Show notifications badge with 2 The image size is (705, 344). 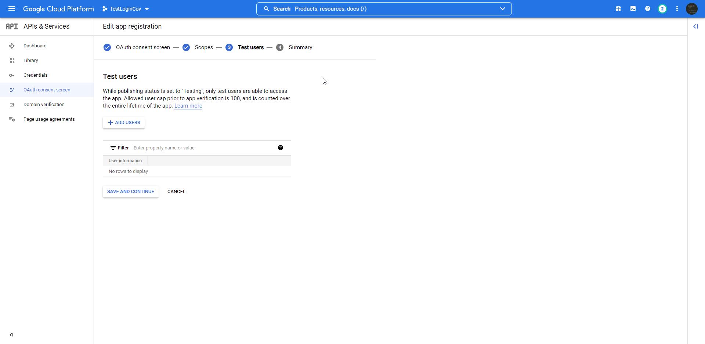(x=662, y=9)
